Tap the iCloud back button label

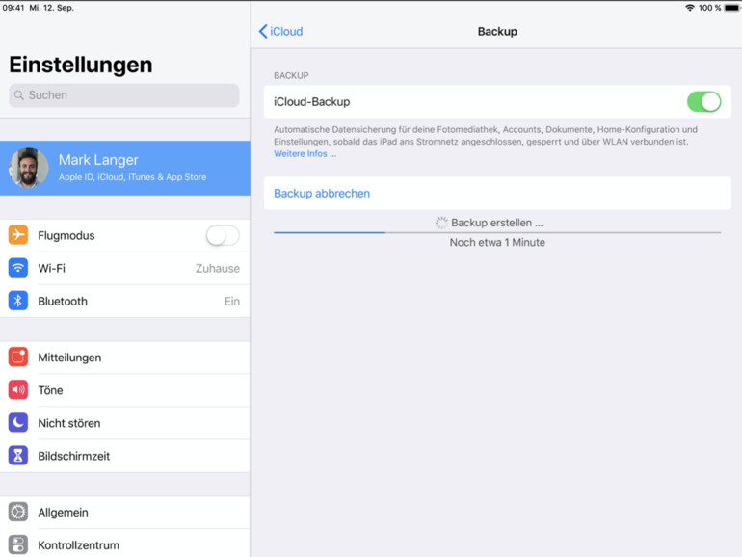286,31
